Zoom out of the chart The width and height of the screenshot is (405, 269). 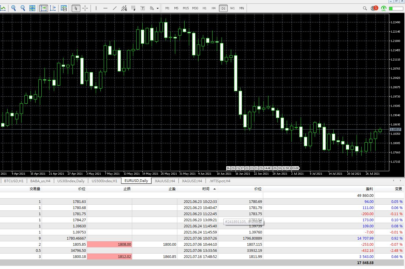point(23,8)
